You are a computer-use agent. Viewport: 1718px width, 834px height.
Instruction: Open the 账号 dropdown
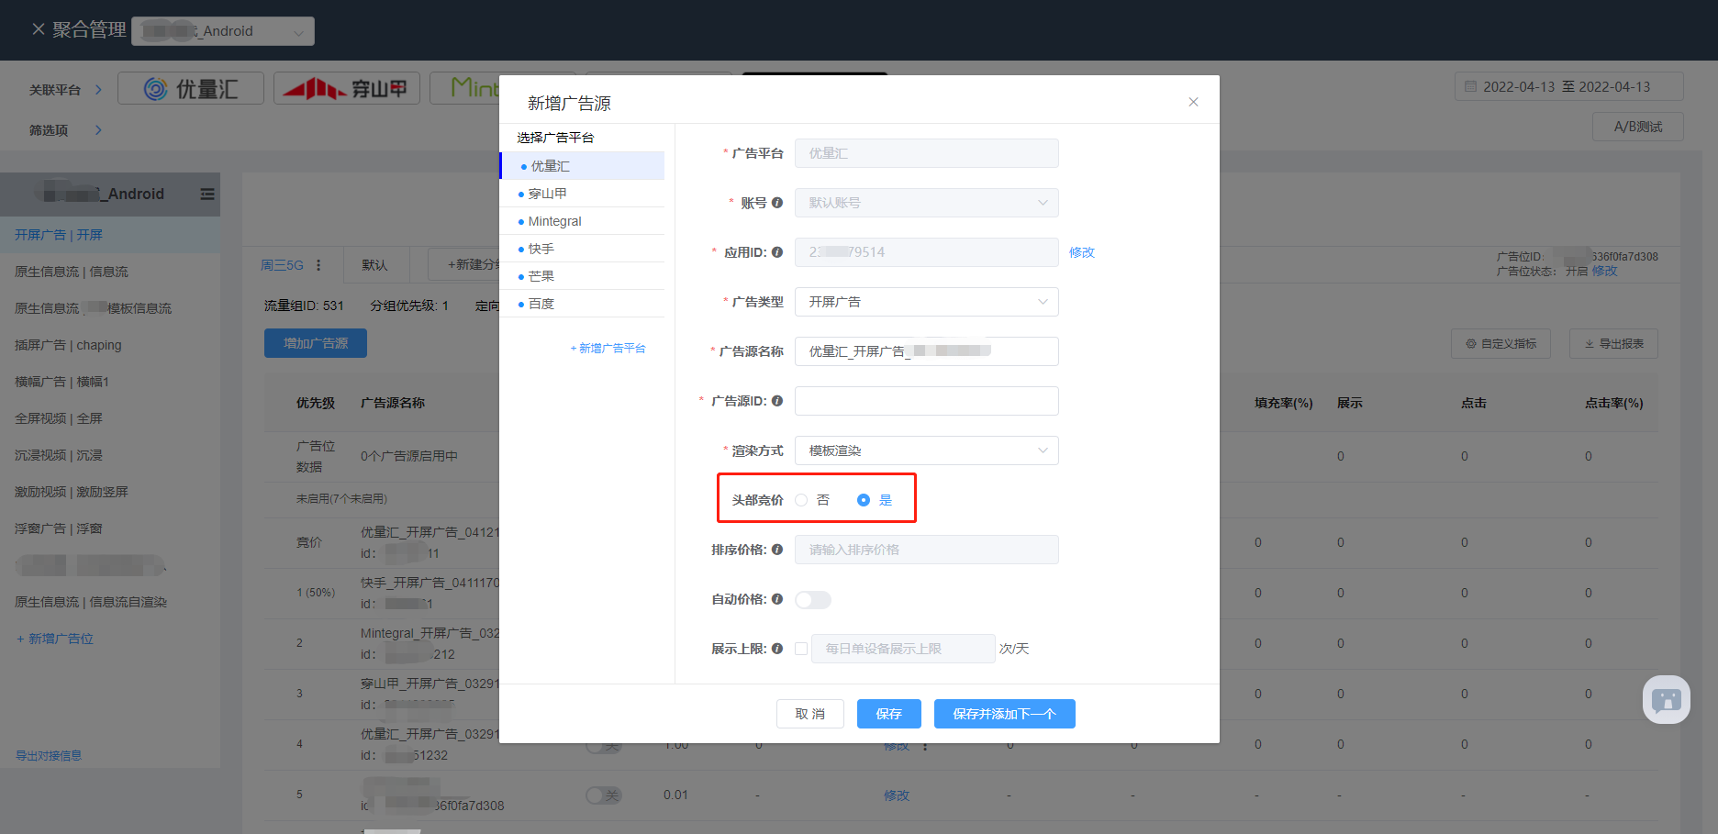926,203
